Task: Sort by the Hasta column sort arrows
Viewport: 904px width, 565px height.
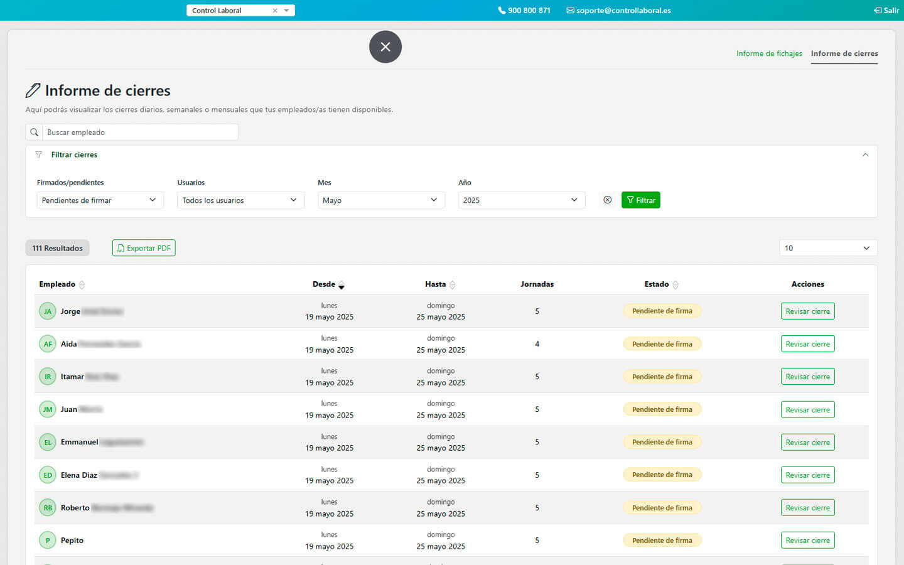Action: click(x=452, y=285)
